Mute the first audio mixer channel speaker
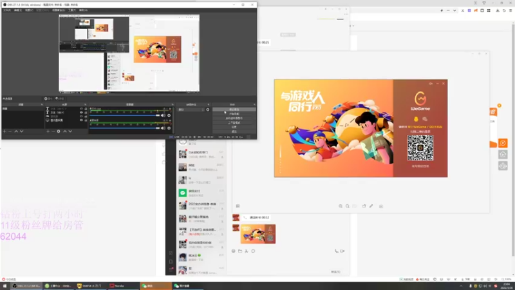515x290 pixels. pos(163,115)
